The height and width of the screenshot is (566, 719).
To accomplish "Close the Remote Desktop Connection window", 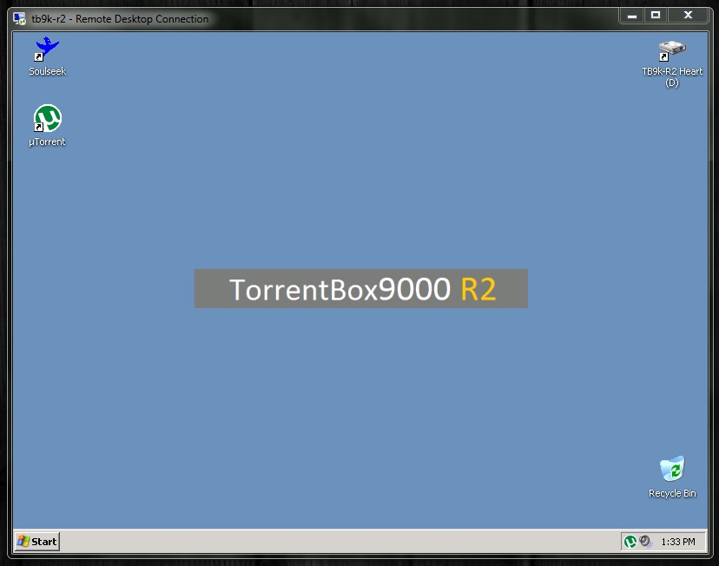I will coord(688,15).
